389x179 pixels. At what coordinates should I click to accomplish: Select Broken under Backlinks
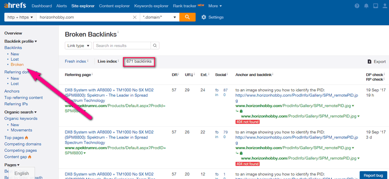pos(17,65)
